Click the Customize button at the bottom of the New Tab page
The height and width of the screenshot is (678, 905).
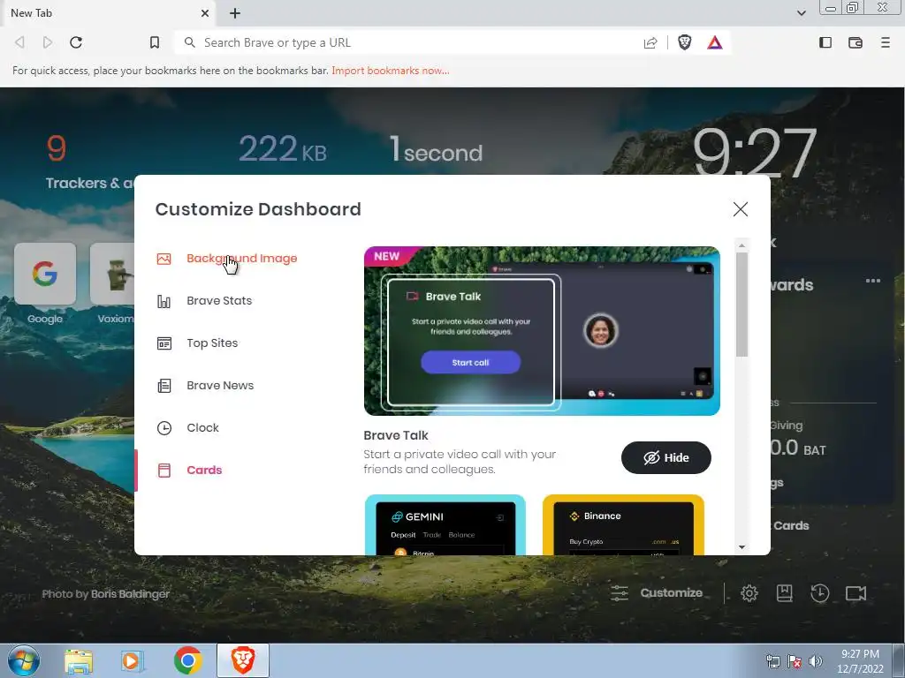[657, 593]
